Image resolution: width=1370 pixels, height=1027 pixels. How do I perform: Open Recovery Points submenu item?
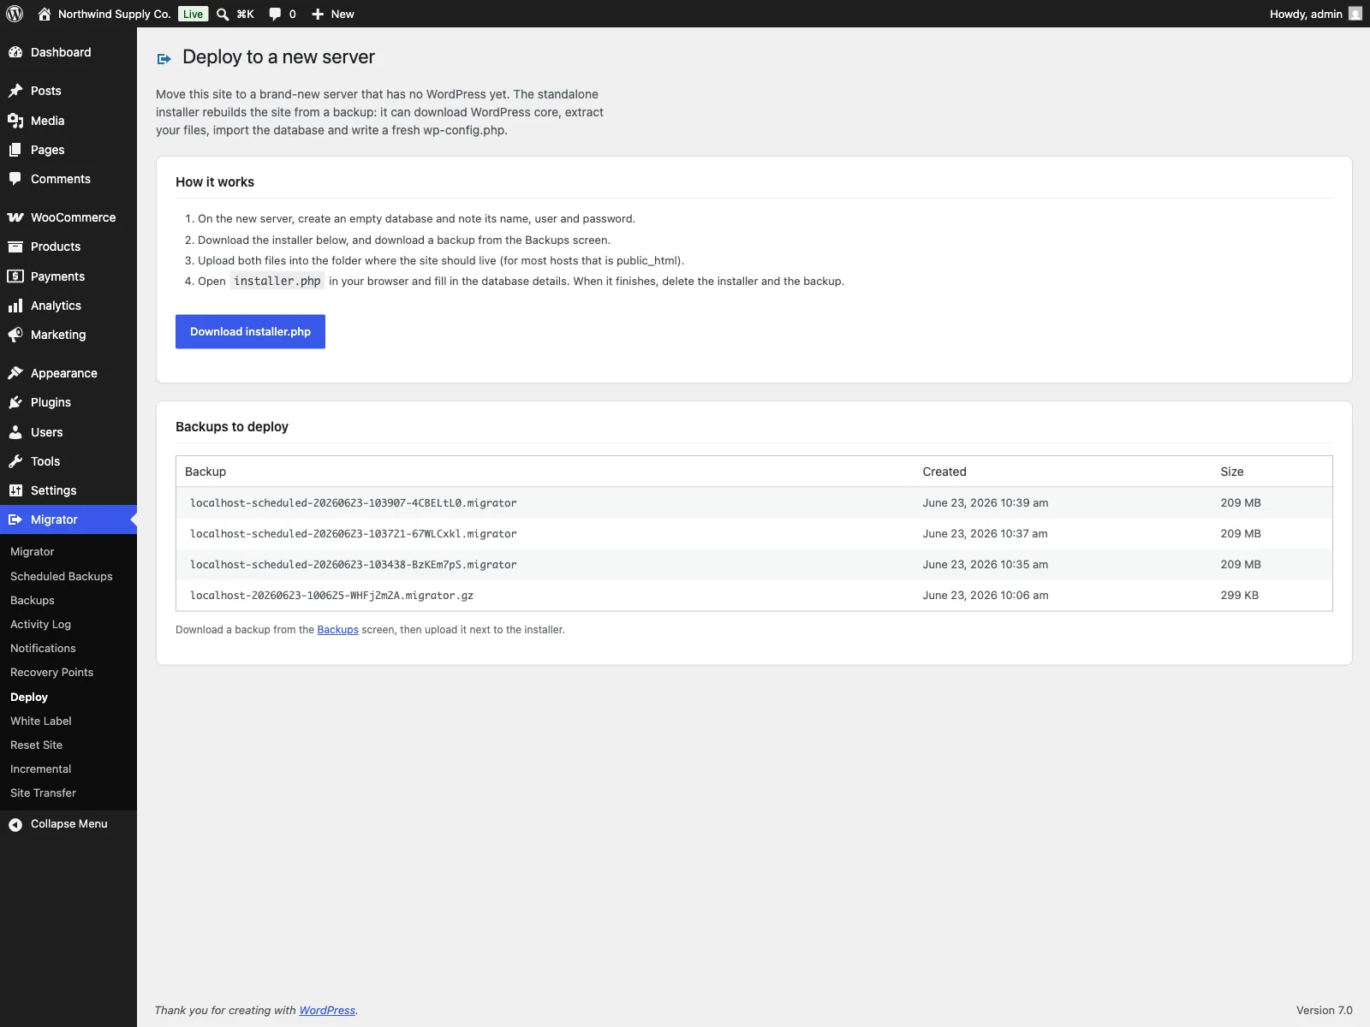pos(52,673)
